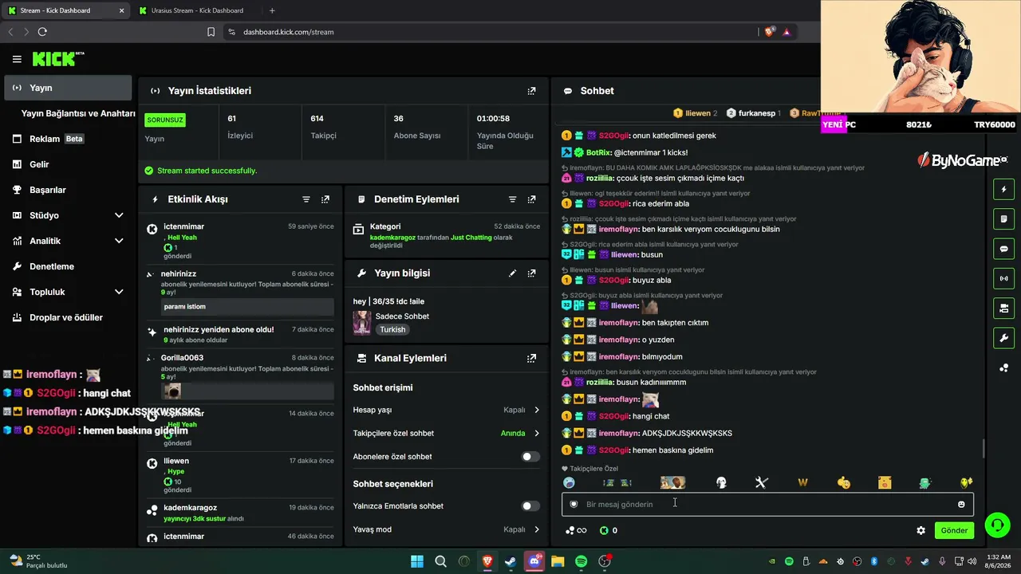The image size is (1021, 574).
Task: Pop out the Denetim Eylemleri panel
Action: 532,199
